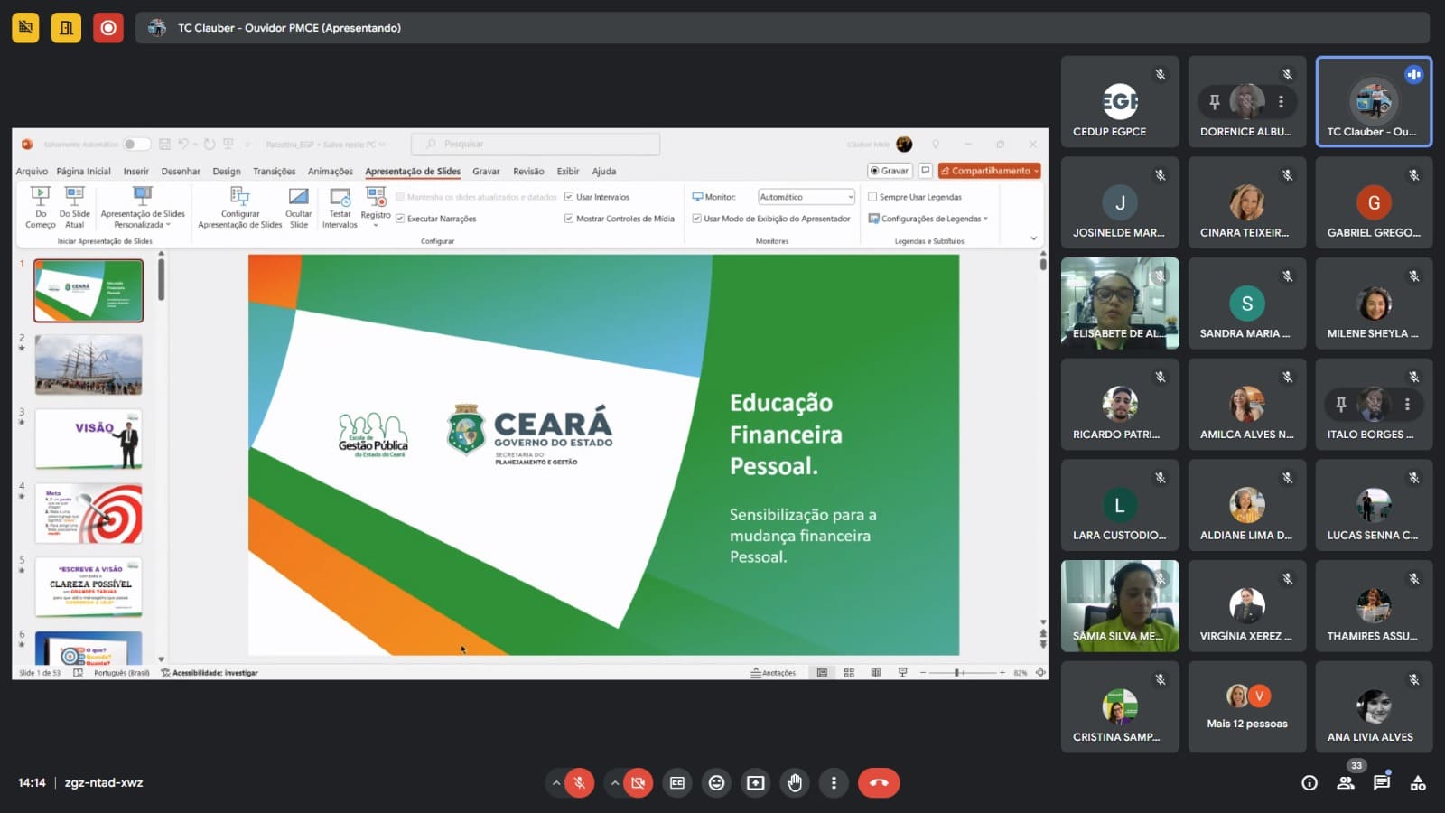This screenshot has height=813, width=1445.
Task: Select the ship slide thumbnail
Action: (89, 365)
